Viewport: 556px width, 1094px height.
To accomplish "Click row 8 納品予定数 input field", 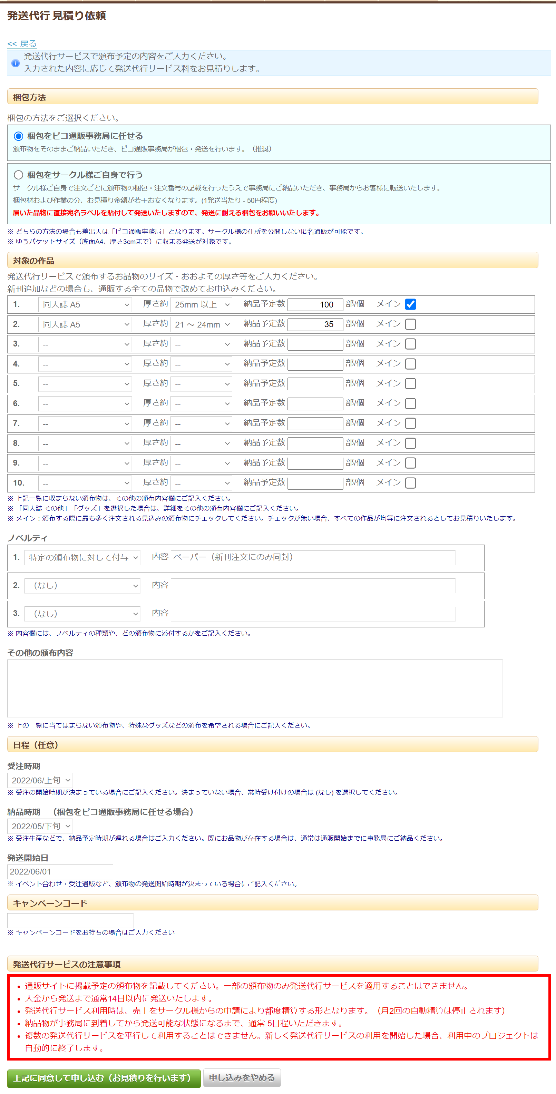I will coord(315,443).
